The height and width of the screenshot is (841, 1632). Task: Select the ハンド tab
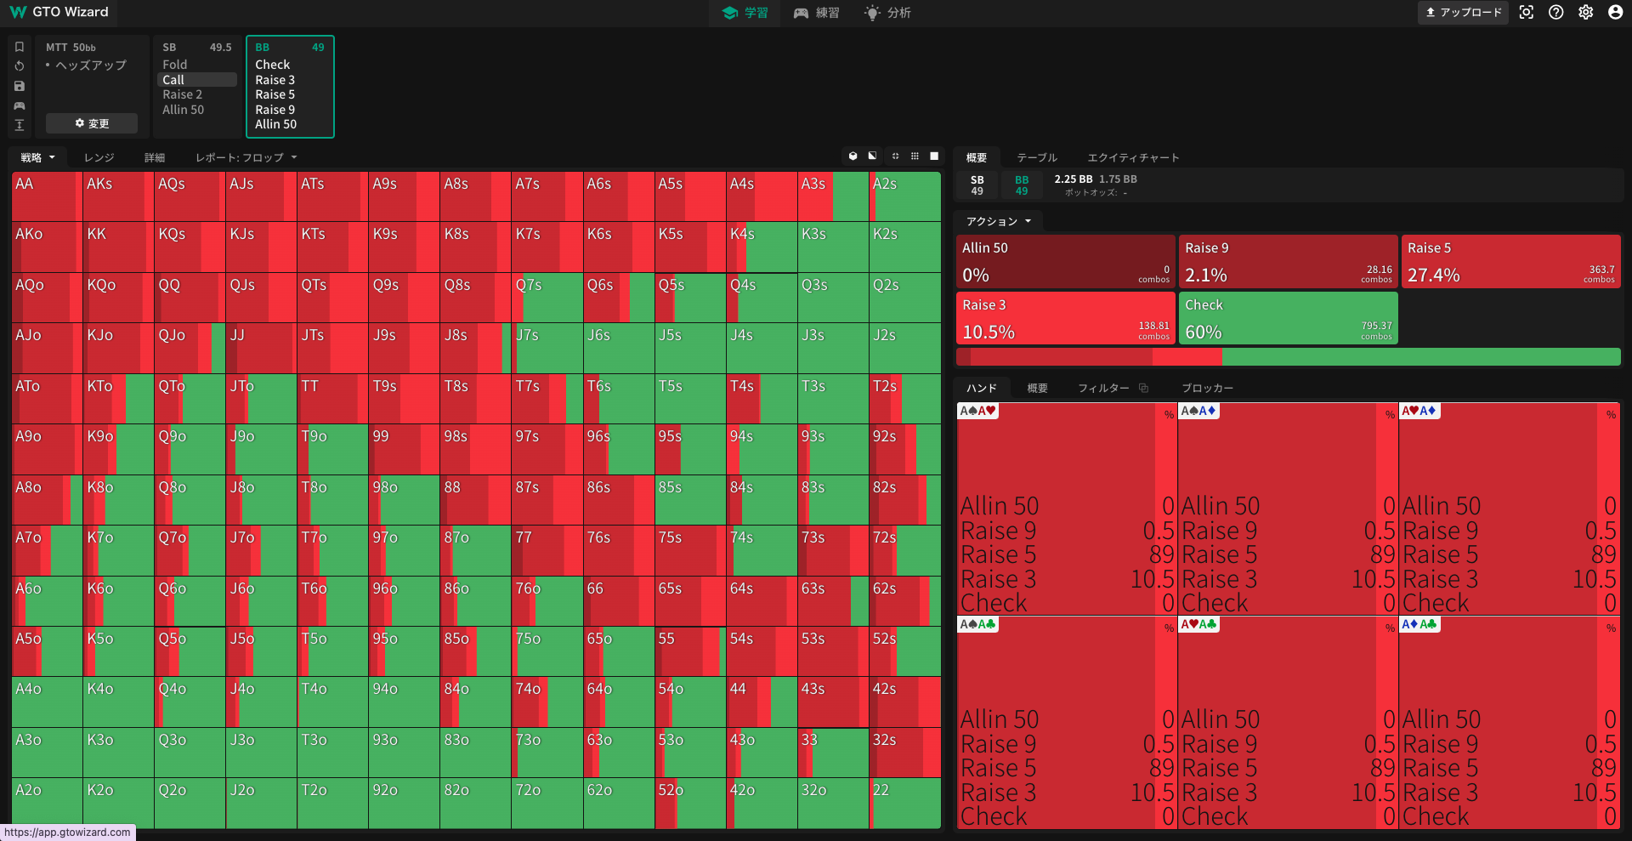(982, 388)
